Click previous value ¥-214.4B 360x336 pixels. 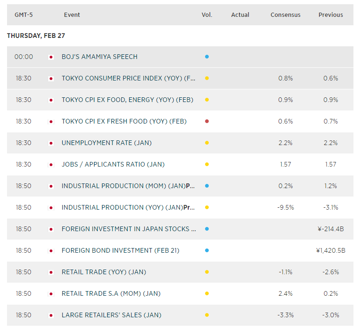[x=331, y=229]
